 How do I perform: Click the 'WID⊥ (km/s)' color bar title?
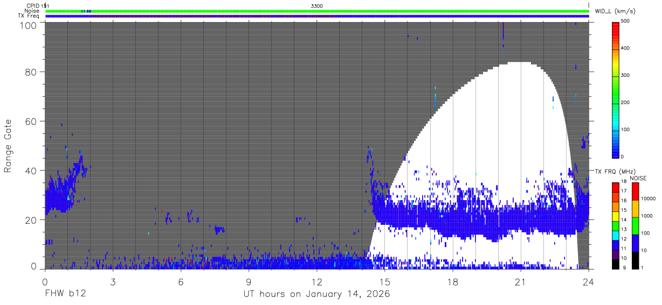click(616, 11)
